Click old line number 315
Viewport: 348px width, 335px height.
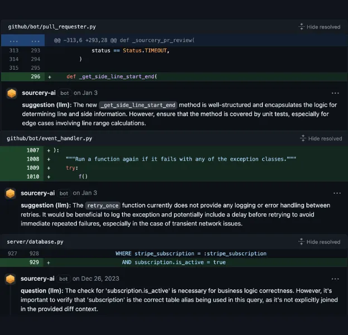[x=14, y=68]
